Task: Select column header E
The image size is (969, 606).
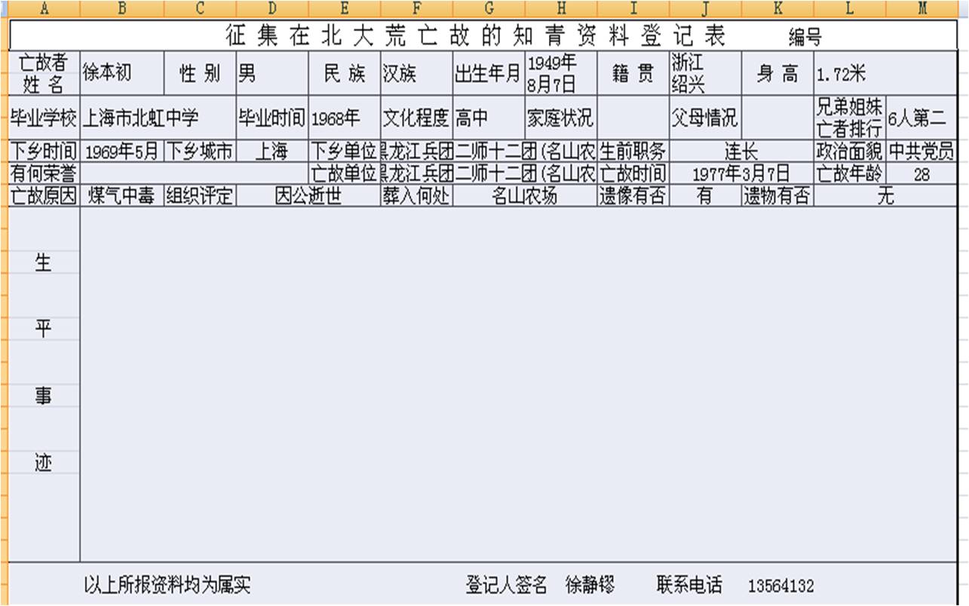Action: 345,8
